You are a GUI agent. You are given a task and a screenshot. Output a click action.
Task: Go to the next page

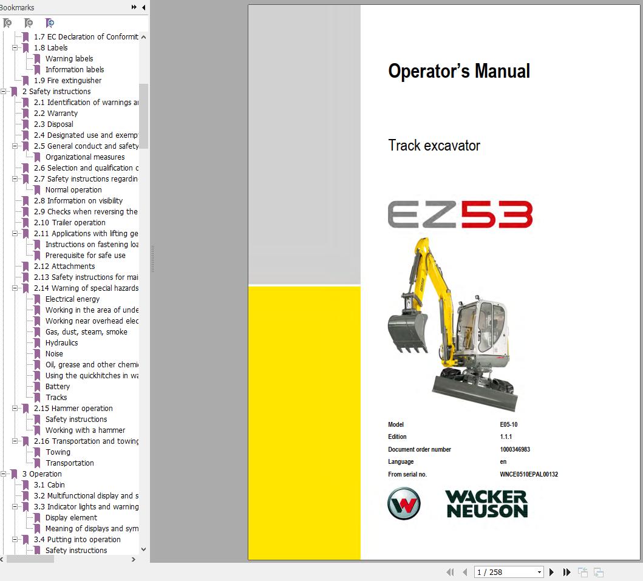click(551, 572)
